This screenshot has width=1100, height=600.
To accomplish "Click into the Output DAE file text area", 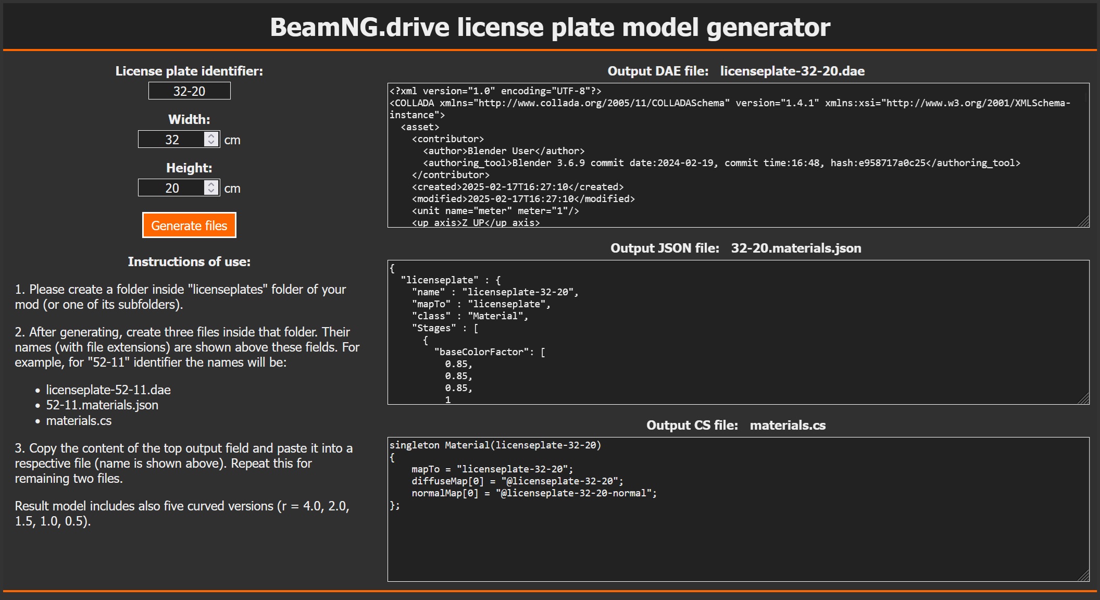I will coord(729,156).
